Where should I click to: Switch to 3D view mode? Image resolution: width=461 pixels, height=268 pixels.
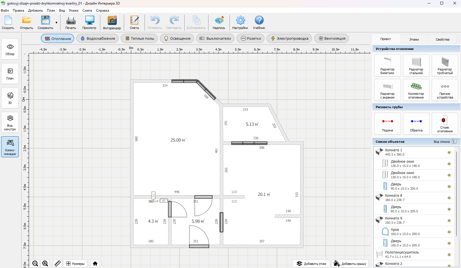pyautogui.click(x=10, y=98)
